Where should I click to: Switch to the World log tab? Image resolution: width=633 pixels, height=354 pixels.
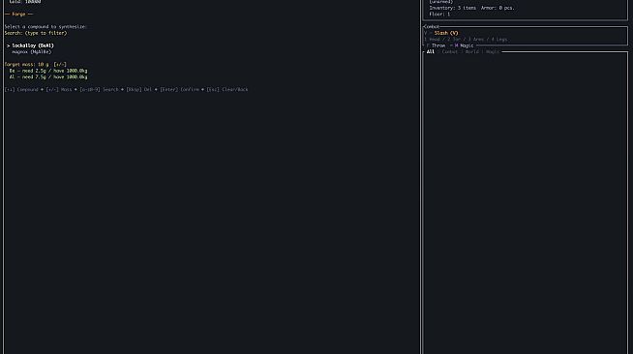click(472, 51)
